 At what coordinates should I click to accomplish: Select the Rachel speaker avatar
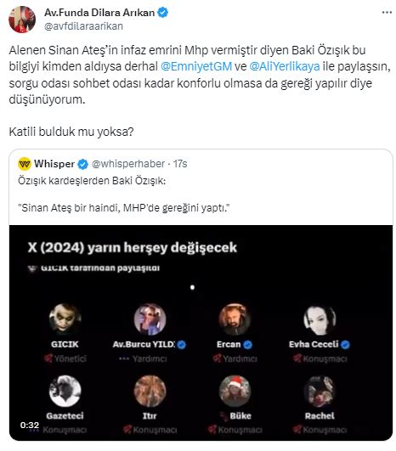(x=320, y=392)
